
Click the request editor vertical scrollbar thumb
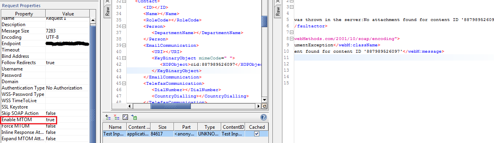pyautogui.click(x=264, y=21)
